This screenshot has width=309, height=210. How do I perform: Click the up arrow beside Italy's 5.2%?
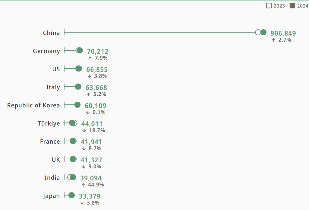(88, 94)
